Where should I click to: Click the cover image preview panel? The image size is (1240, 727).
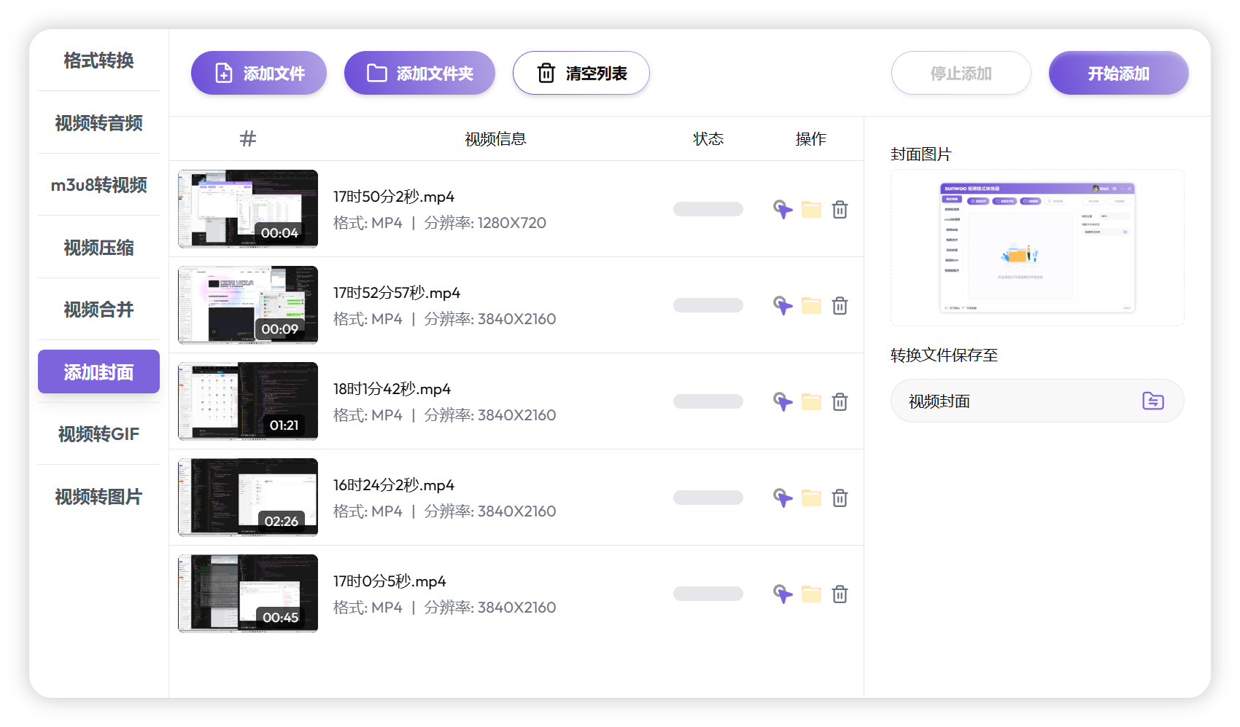click(1036, 247)
